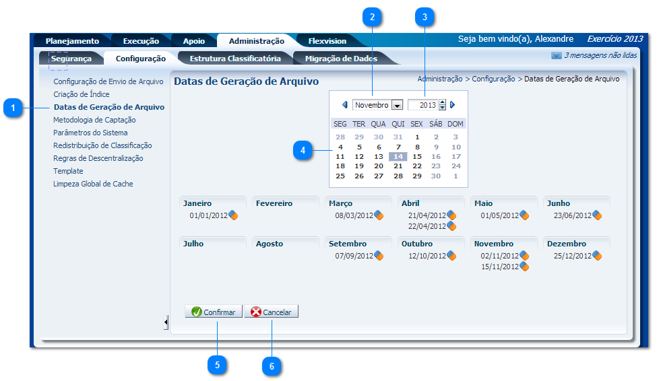
Task: Click eraser icon next to 01/01/2012
Action: click(x=233, y=215)
